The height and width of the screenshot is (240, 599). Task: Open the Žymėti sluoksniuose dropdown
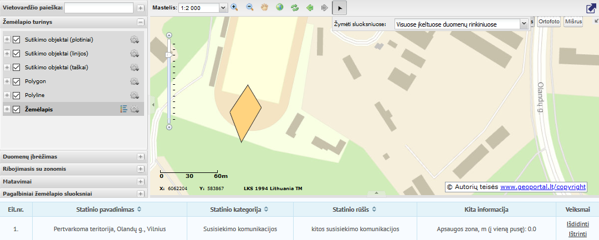pos(524,24)
